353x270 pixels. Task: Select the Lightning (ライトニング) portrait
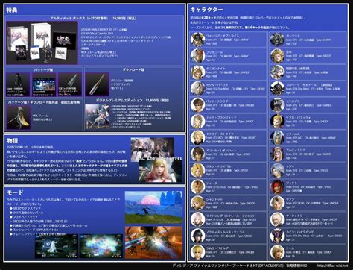[197, 219]
